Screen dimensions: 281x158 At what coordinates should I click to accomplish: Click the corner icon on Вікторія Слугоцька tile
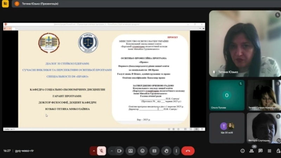pos(279,140)
